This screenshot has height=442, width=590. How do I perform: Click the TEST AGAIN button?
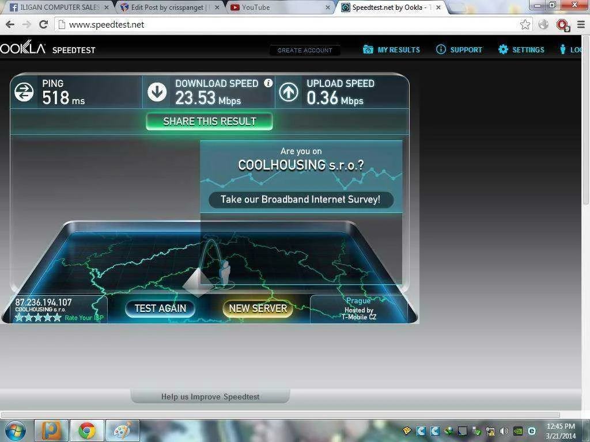(160, 308)
